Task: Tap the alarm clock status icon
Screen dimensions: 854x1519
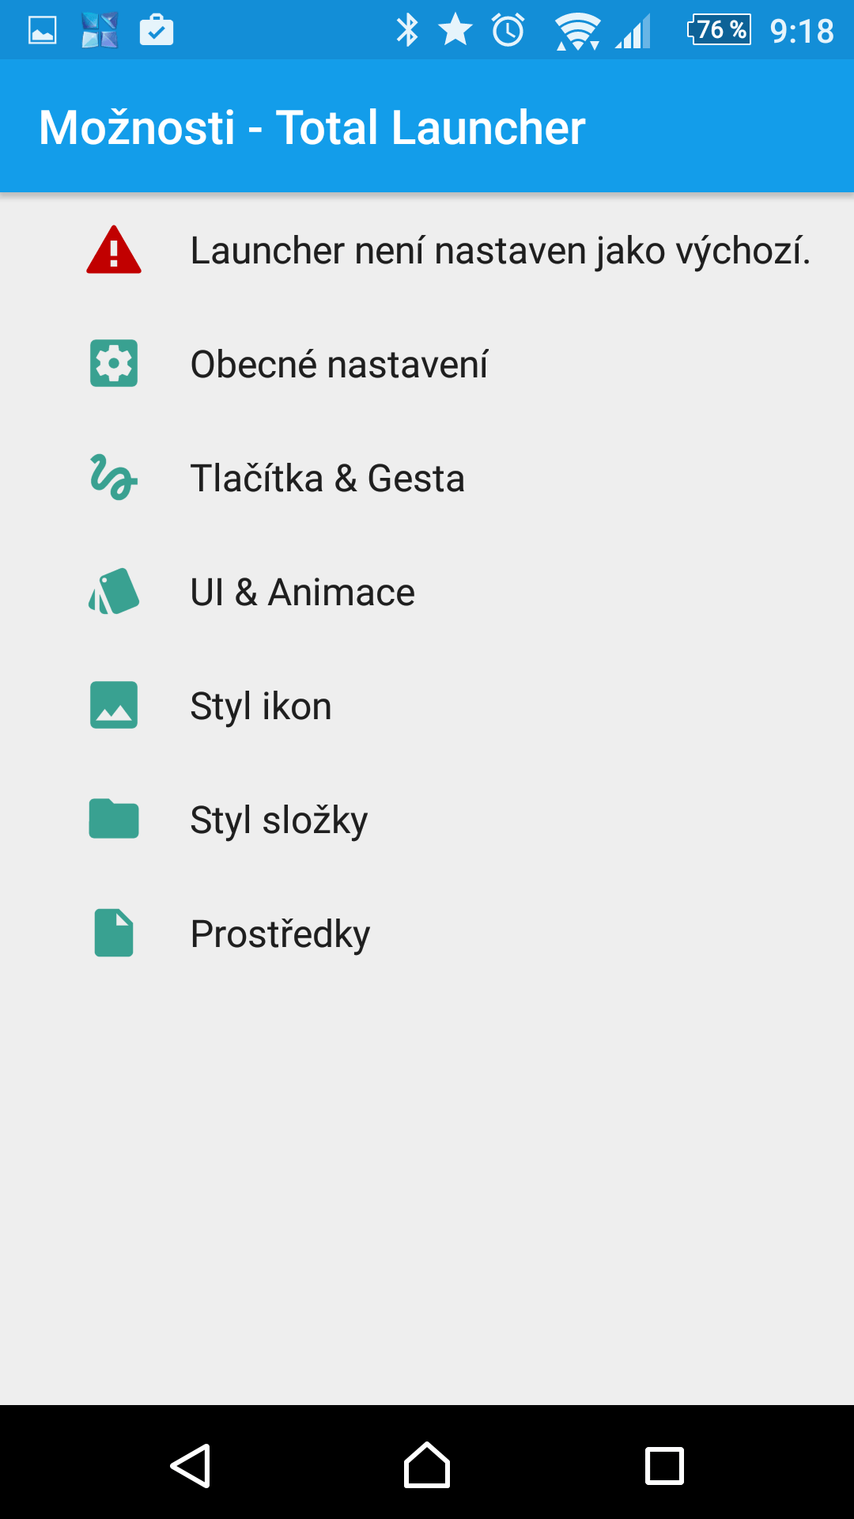Action: click(x=508, y=31)
